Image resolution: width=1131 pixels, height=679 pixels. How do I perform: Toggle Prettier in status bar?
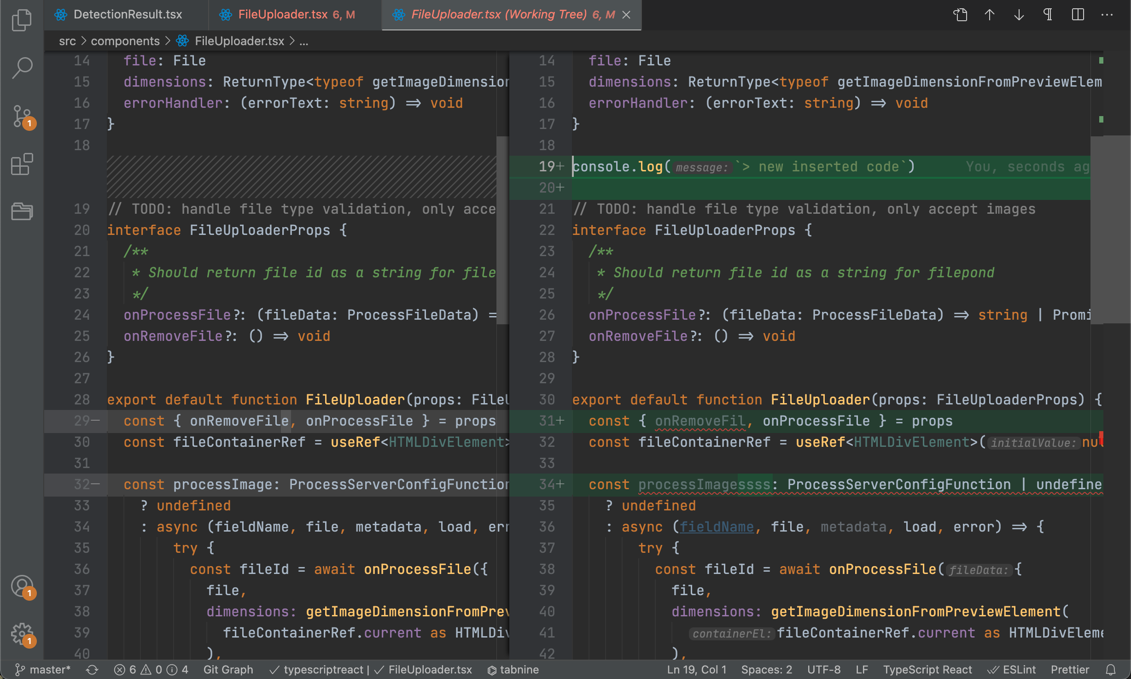click(1069, 669)
